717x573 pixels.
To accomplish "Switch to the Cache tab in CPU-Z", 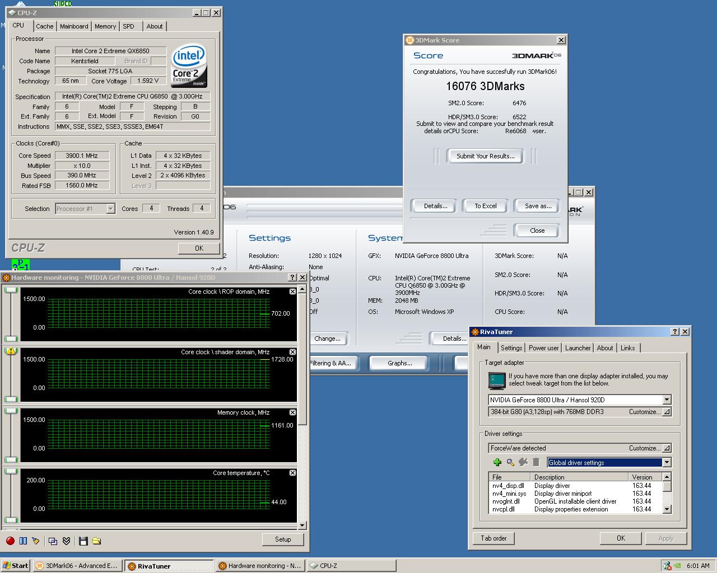I will 45,26.
